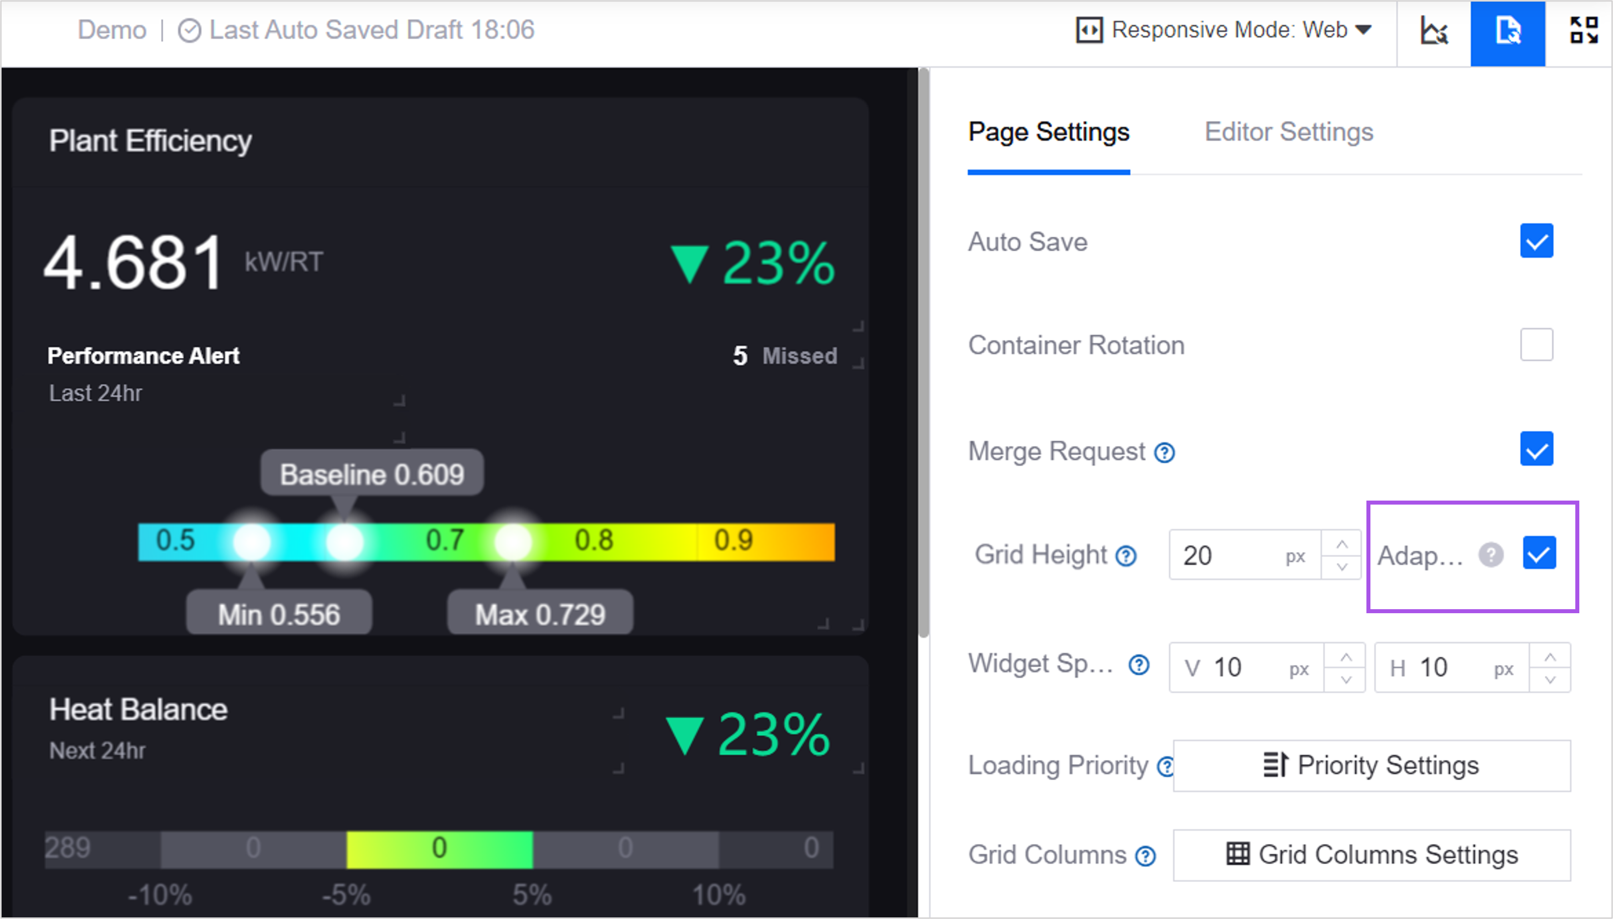Click the Baseline 0.609 marker on gradient bar
Image resolution: width=1613 pixels, height=919 pixels.
(345, 541)
